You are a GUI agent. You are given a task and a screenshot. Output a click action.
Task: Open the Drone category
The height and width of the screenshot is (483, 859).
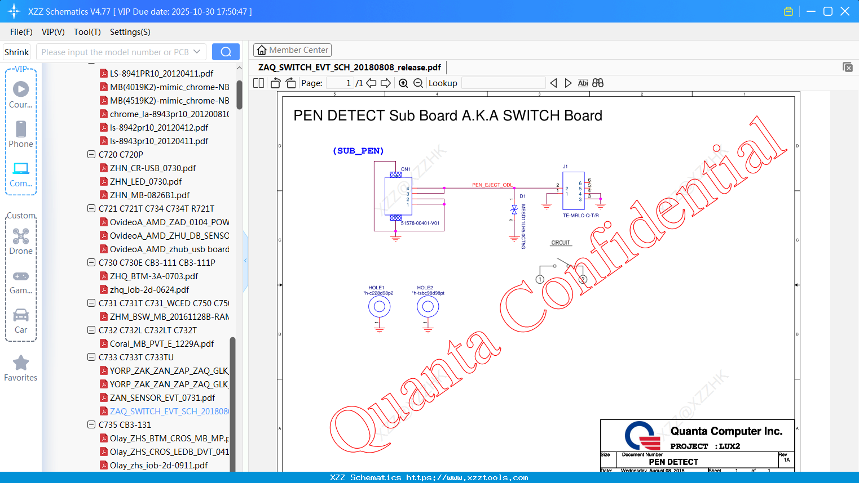(21, 241)
